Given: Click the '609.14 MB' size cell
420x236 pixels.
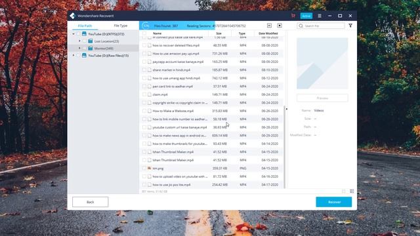Looking at the screenshot, I should [220, 136].
